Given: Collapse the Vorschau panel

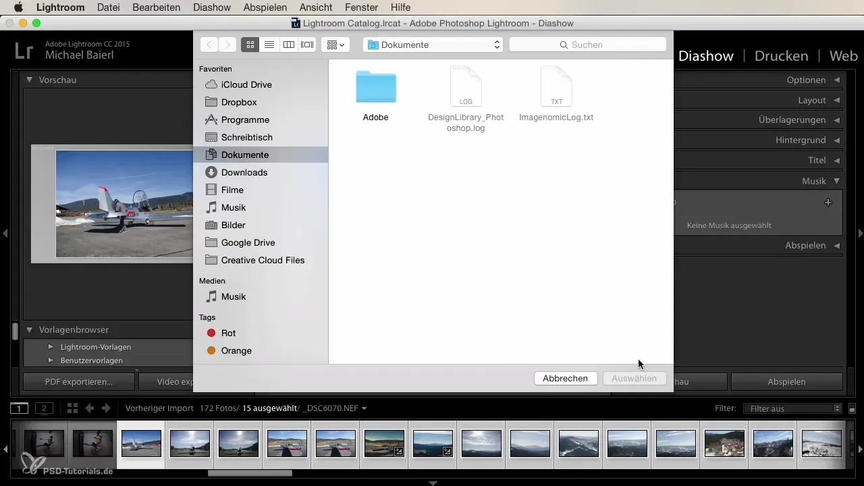Looking at the screenshot, I should click(30, 80).
